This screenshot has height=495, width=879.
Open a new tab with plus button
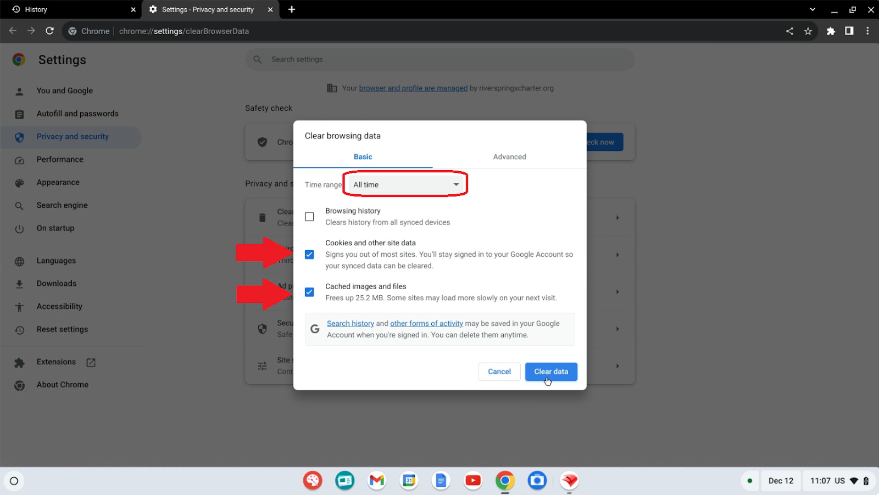tap(292, 9)
